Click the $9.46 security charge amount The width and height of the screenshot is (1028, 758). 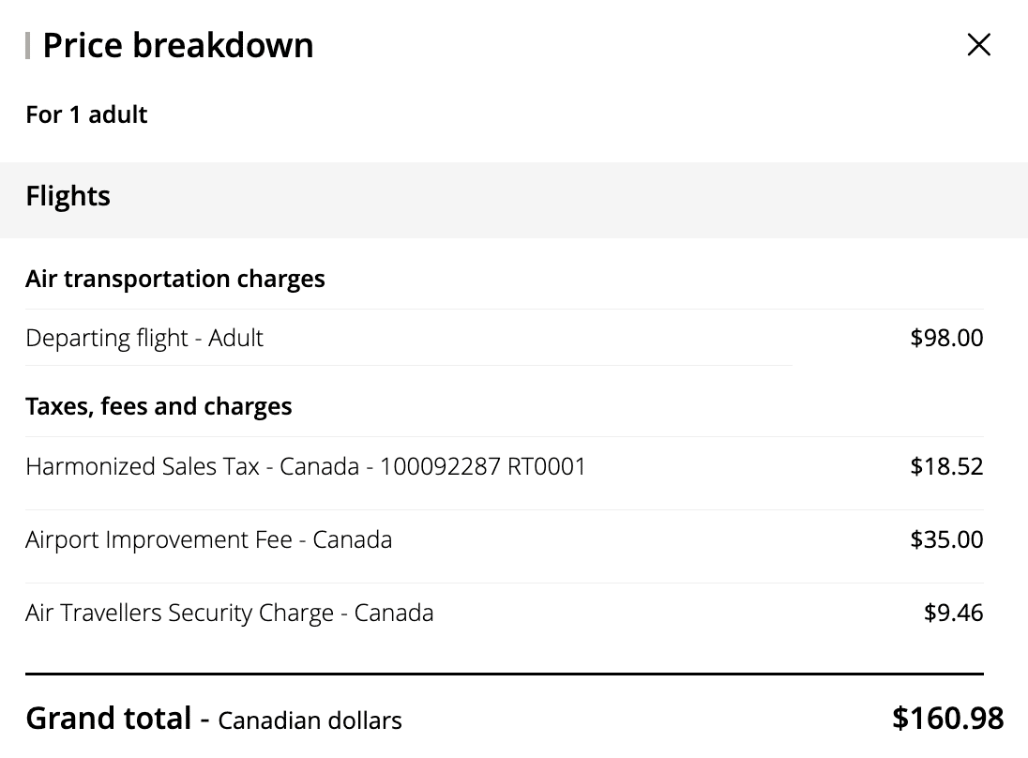click(953, 613)
